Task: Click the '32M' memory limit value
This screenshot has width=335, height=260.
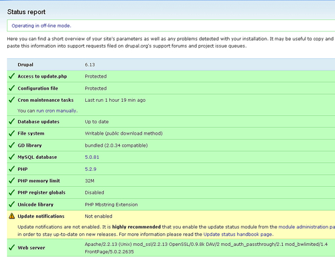Action: pyautogui.click(x=90, y=181)
